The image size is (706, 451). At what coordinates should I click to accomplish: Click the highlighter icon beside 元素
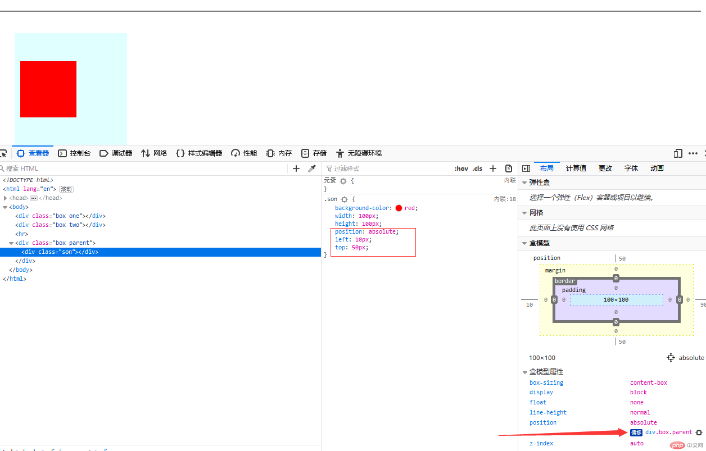pos(343,181)
